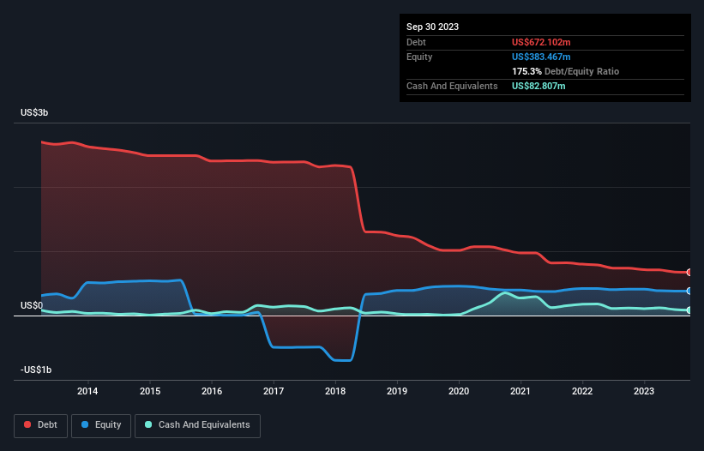Click Cash And Equivalents tooltip label
Viewport: 704px width, 451px height.
452,86
